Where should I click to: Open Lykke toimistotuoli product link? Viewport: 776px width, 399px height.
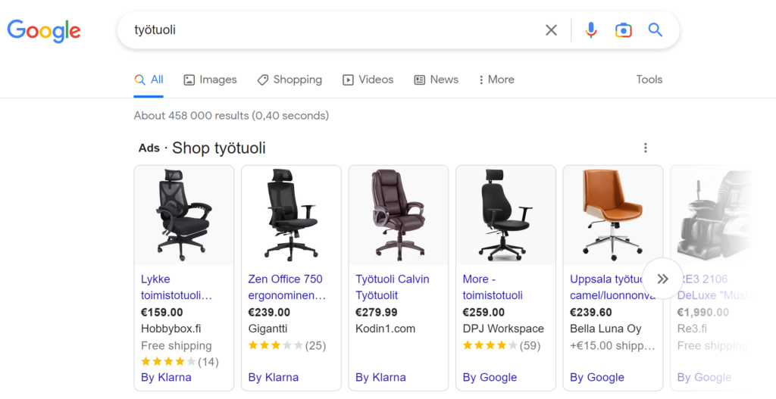(176, 287)
